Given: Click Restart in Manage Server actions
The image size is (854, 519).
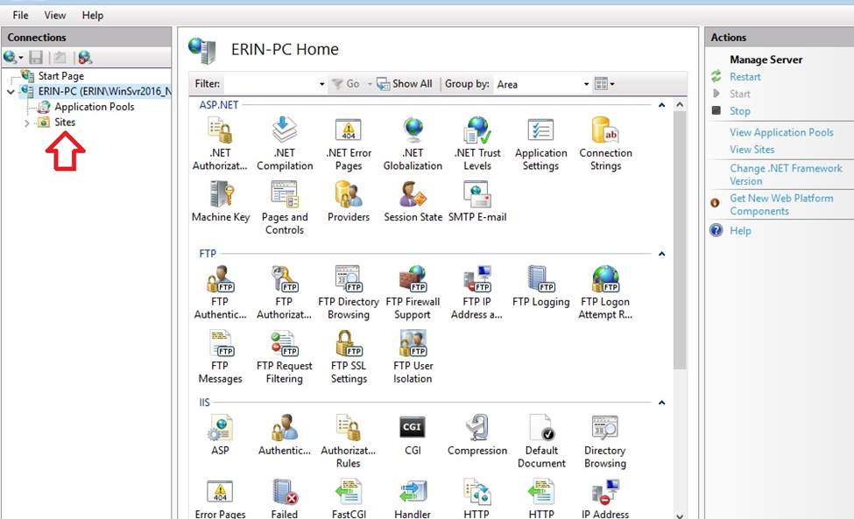Looking at the screenshot, I should point(745,77).
